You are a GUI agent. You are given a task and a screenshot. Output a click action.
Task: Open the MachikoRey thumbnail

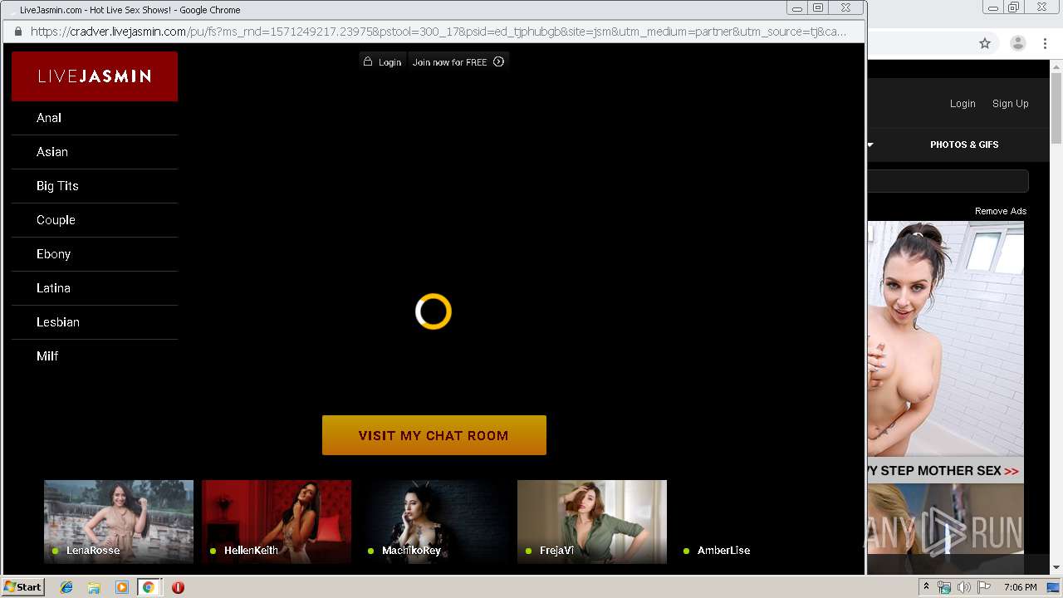[x=434, y=522]
